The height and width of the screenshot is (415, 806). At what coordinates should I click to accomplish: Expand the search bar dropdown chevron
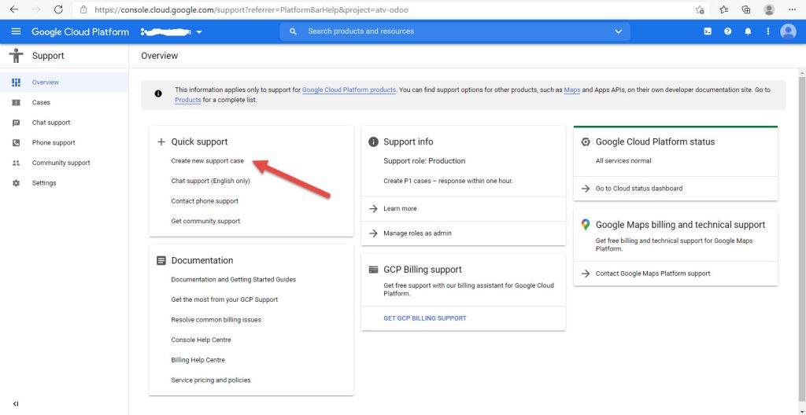pos(619,31)
